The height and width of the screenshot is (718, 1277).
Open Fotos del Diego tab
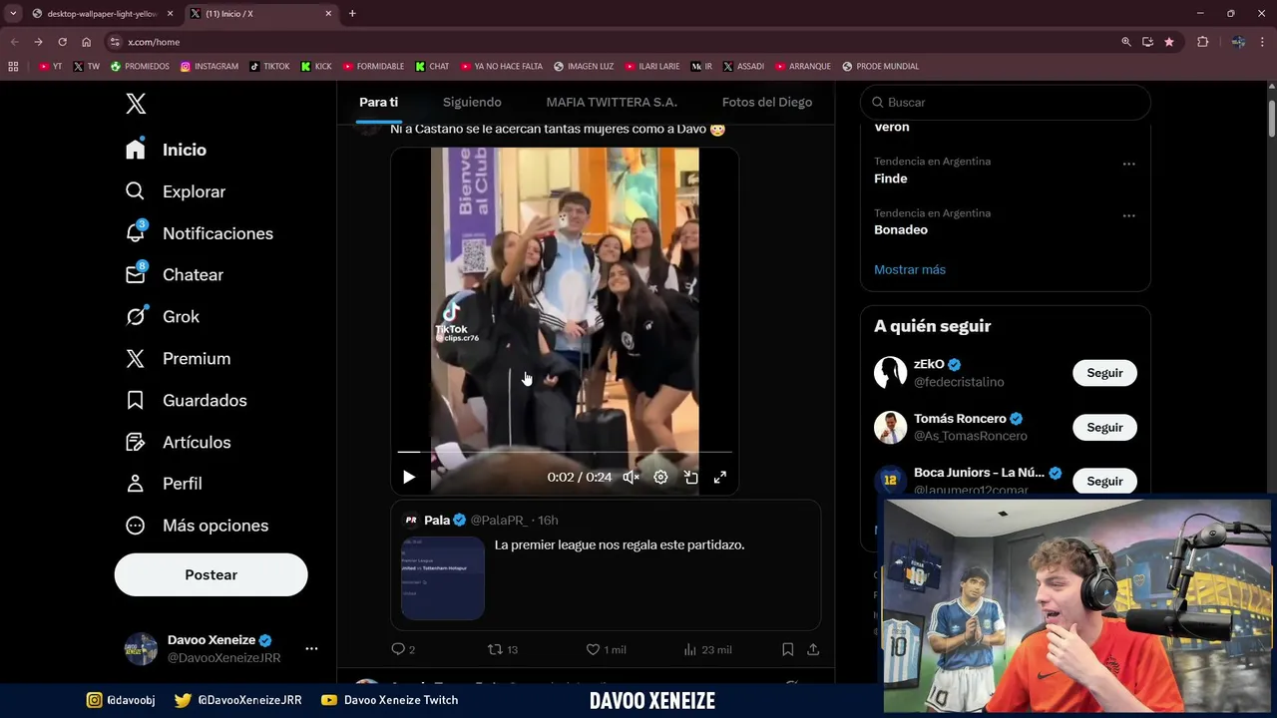coord(767,103)
